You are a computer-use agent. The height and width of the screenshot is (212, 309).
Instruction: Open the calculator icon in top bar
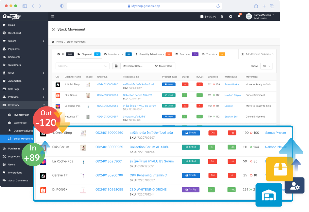tap(222, 17)
